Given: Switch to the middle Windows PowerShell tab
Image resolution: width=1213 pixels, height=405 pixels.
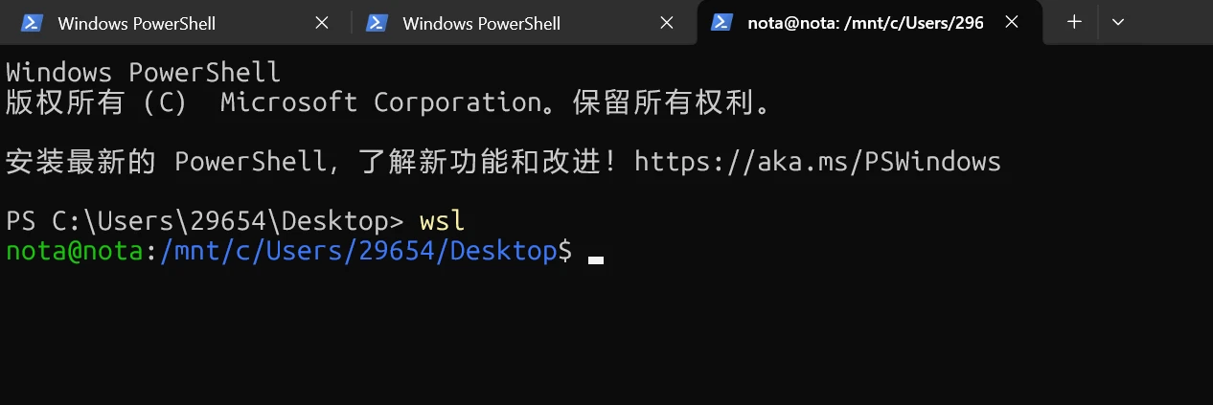Looking at the screenshot, I should tap(481, 23).
